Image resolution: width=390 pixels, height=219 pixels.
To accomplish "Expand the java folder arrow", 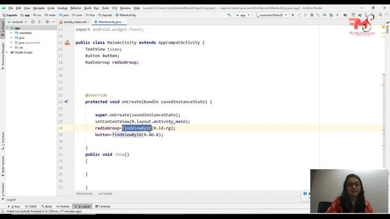I will click(11, 38).
